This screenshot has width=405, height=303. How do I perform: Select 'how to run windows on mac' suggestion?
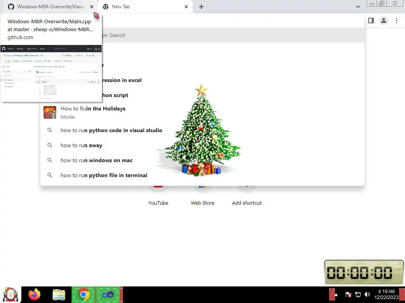tap(202, 160)
